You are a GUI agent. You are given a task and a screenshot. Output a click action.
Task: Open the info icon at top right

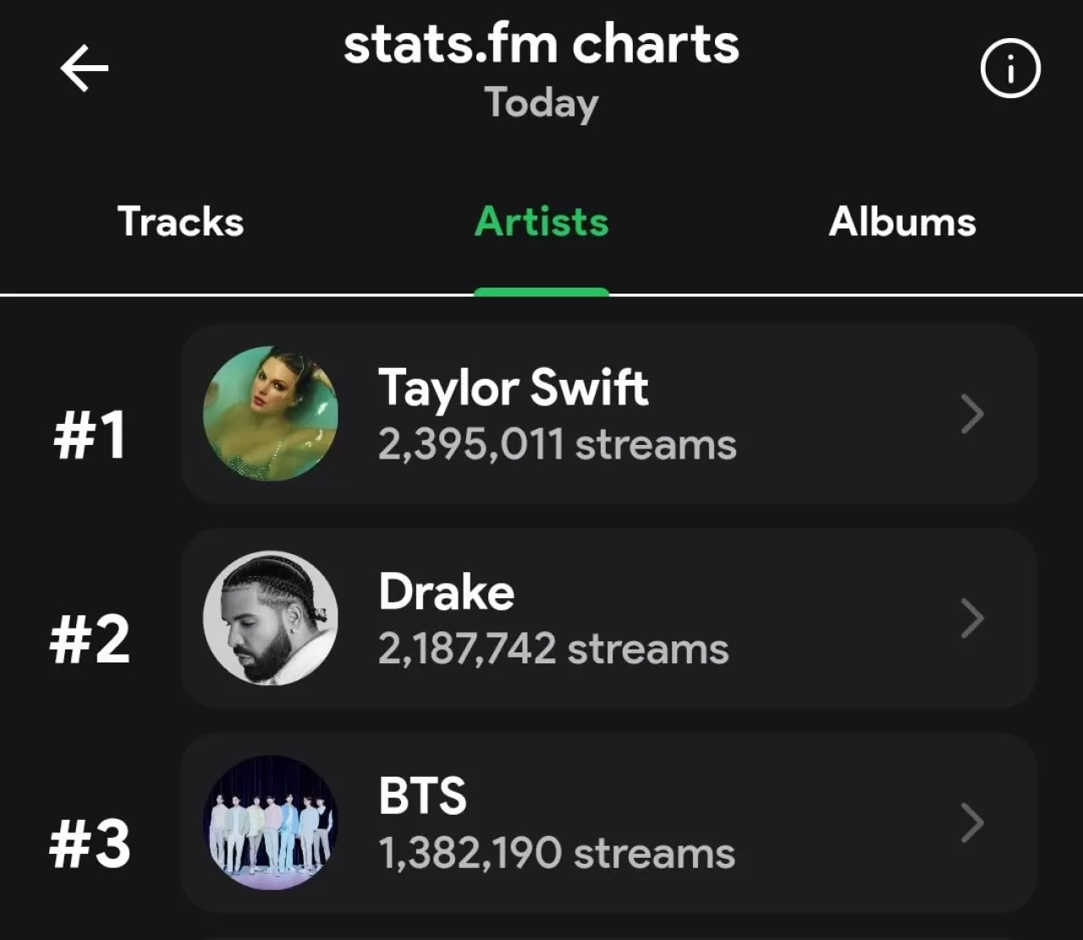click(1010, 69)
